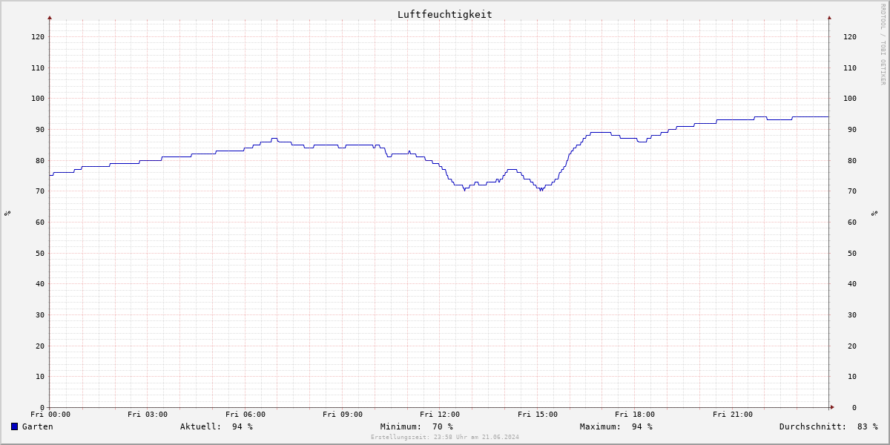Click the Fri 00:00 time axis label
Viewport: 890px width, 445px height.
click(50, 415)
